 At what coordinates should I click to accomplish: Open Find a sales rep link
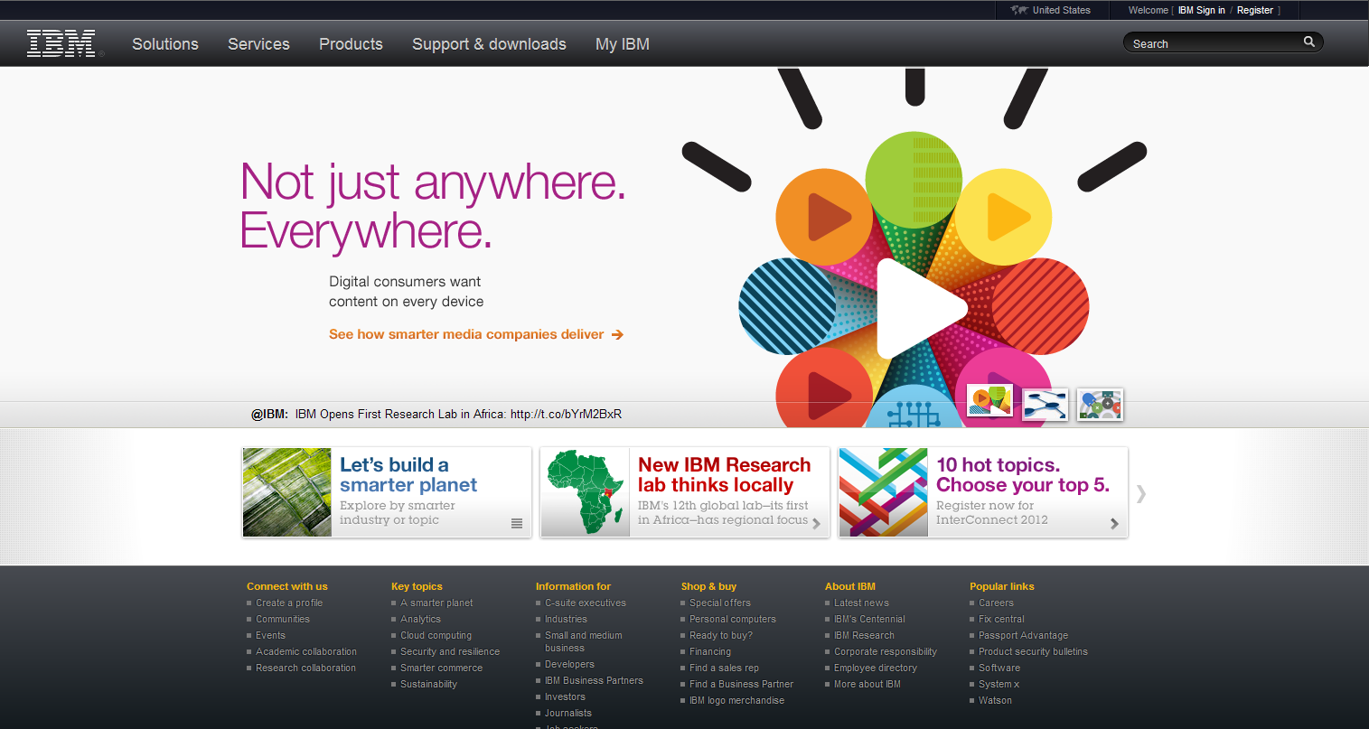[724, 668]
